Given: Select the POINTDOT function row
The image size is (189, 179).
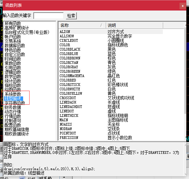Looking at the screenshot, I should pos(111,133).
